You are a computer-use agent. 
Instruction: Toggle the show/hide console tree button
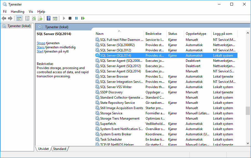pos(19,19)
